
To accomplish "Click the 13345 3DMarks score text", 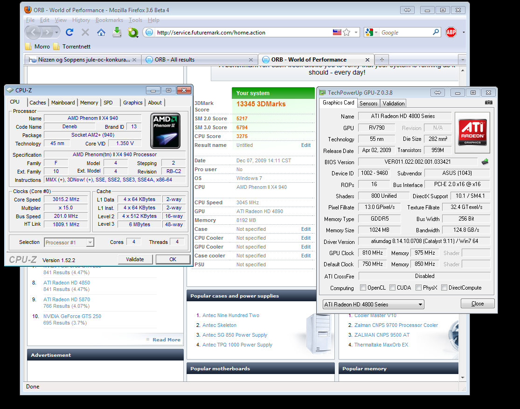I will (261, 104).
